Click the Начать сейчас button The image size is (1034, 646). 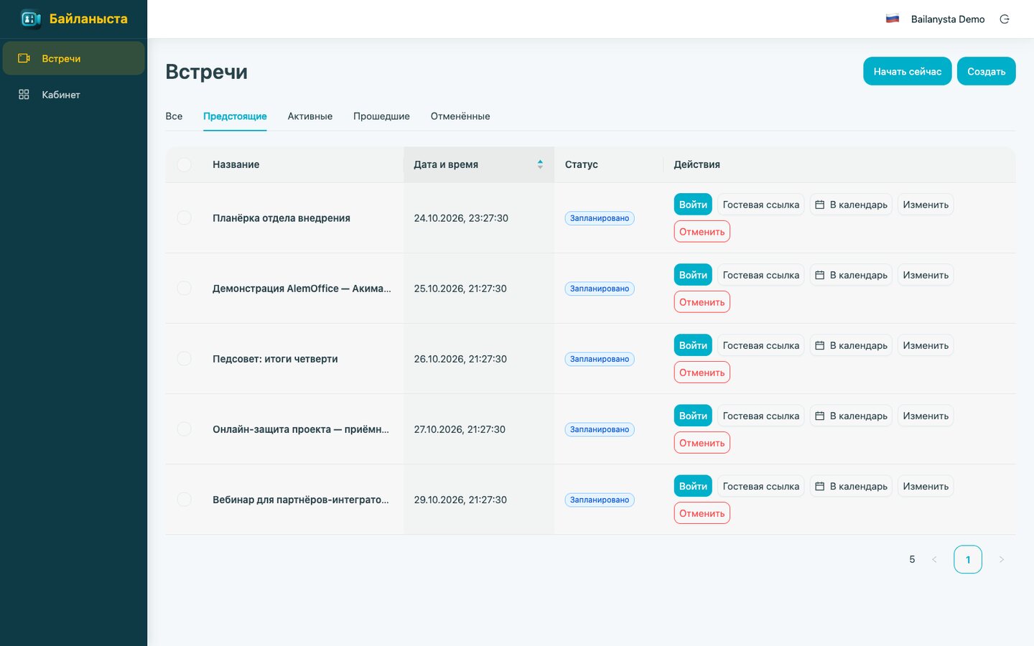pyautogui.click(x=908, y=71)
